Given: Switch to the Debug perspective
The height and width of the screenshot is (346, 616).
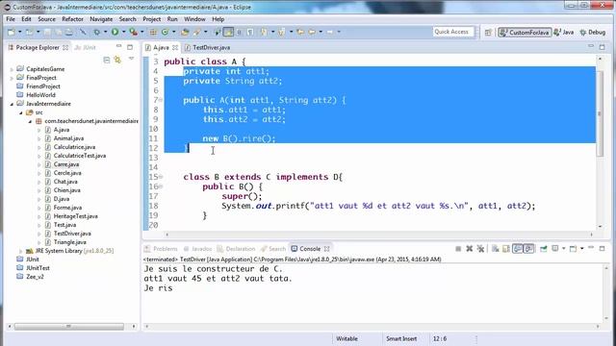Looking at the screenshot, I should (x=593, y=32).
